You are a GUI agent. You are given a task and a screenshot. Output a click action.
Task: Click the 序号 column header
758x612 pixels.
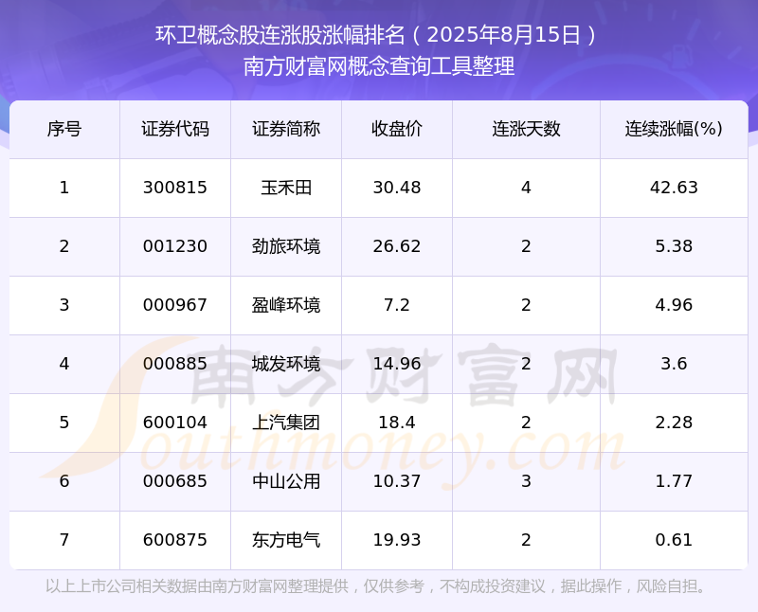[x=64, y=129]
